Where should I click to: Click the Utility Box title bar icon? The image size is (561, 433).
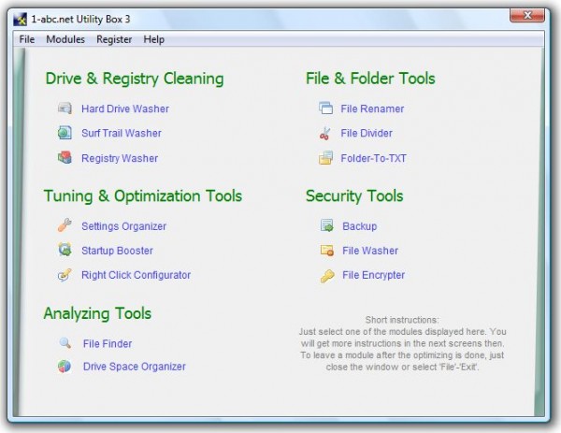(x=20, y=19)
